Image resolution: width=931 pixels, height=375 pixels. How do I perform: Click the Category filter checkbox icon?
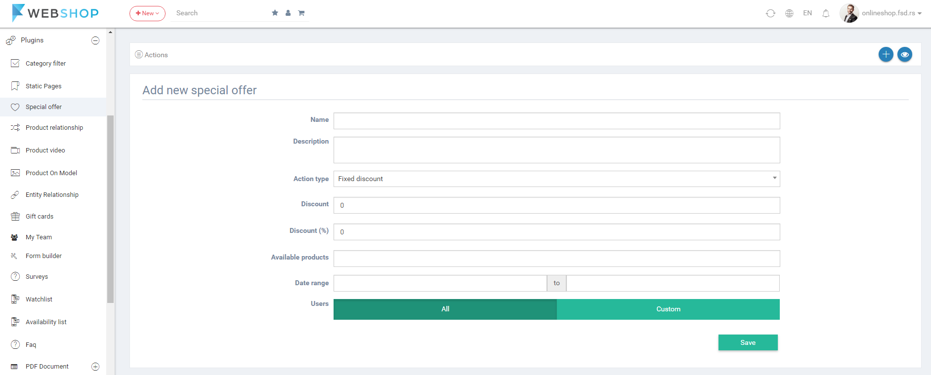pyautogui.click(x=15, y=63)
